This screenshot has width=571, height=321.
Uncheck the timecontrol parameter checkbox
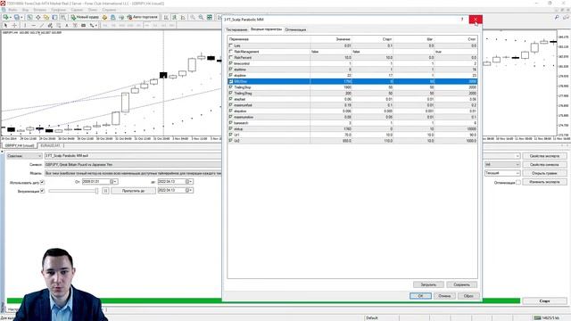pyautogui.click(x=230, y=63)
